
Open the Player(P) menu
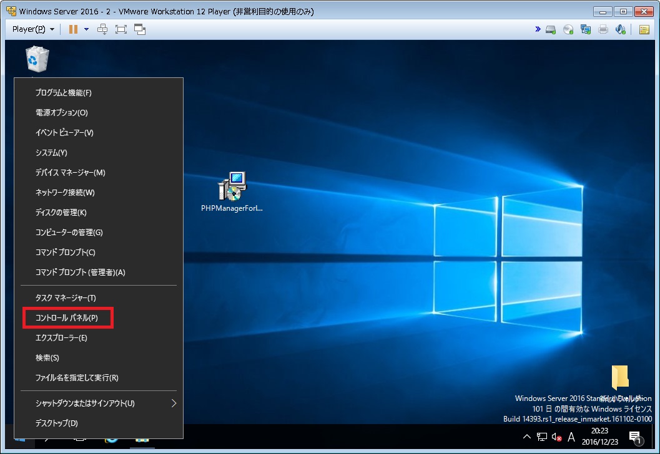tap(33, 29)
